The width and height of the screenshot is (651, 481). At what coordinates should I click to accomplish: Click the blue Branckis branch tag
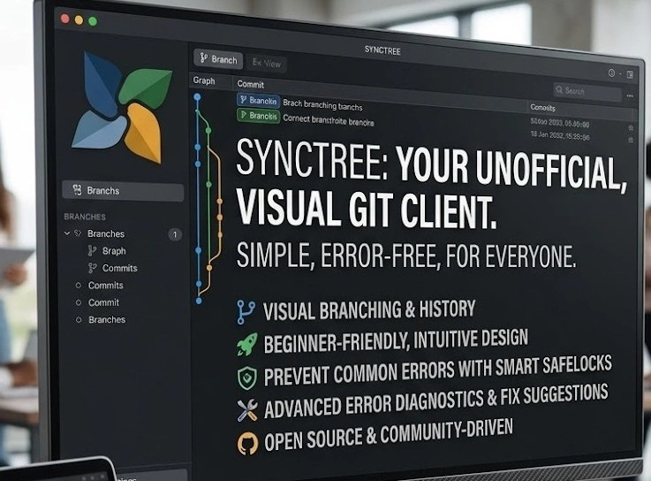point(258,101)
